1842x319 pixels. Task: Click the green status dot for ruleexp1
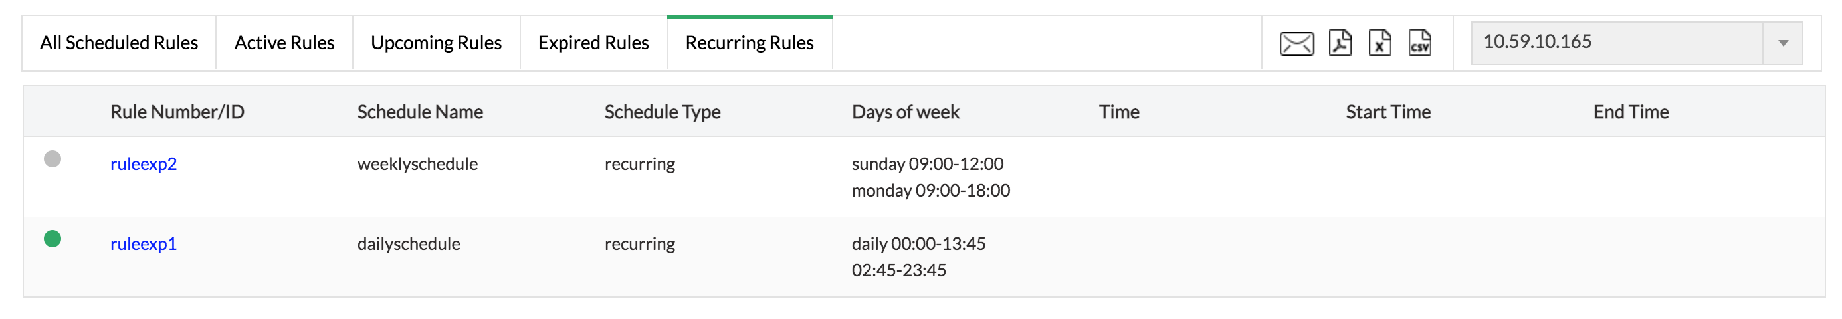point(52,239)
